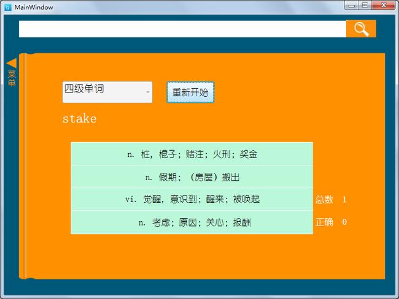Choose answer 假期；（房屋）搬出

click(x=192, y=176)
